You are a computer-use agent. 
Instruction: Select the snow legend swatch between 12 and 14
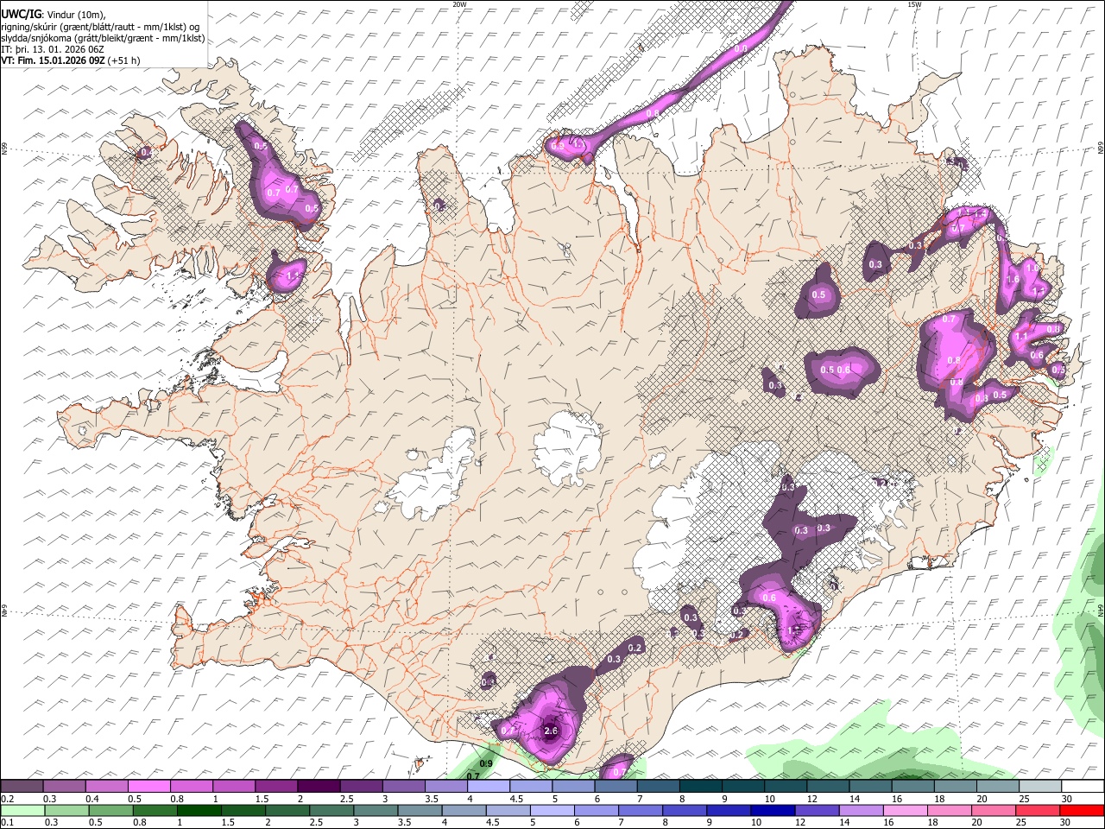tap(828, 786)
